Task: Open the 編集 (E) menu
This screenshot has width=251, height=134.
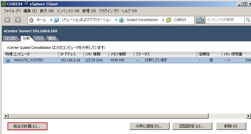Action: 30,11
